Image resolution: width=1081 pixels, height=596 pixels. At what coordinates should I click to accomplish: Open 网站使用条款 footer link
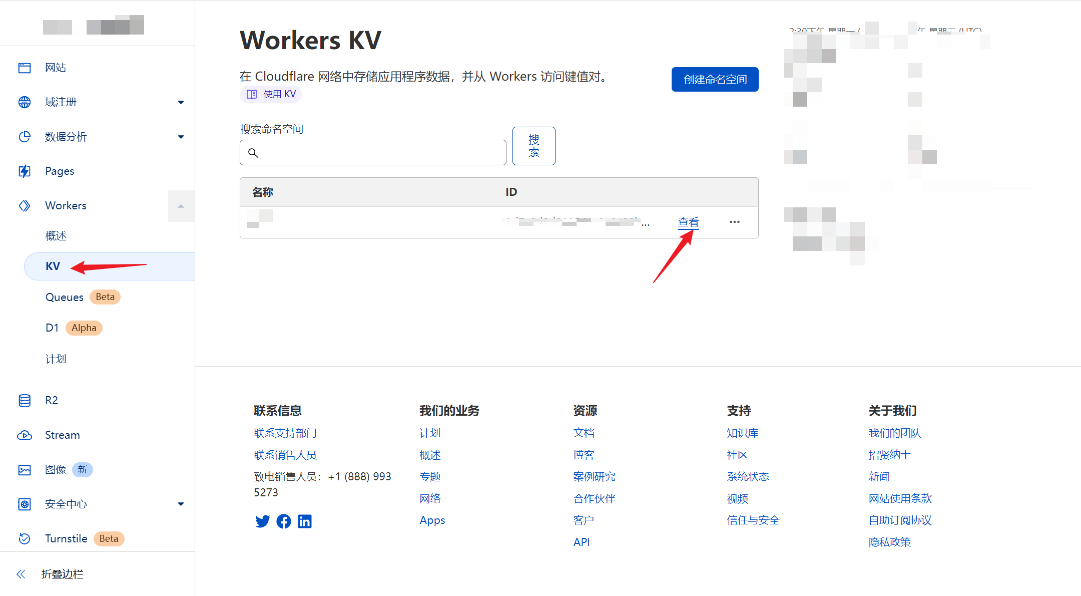(x=900, y=499)
